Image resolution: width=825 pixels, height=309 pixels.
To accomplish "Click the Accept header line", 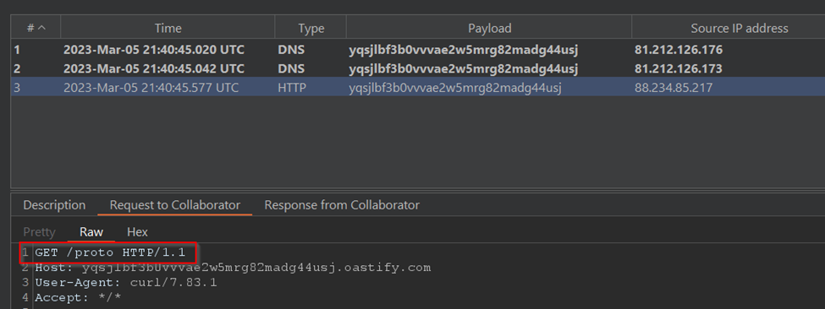I will (x=78, y=298).
